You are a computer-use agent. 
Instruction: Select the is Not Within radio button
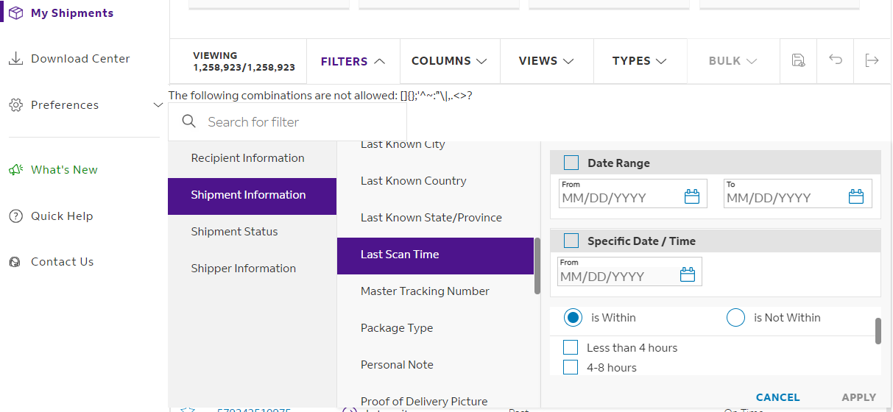pos(736,318)
